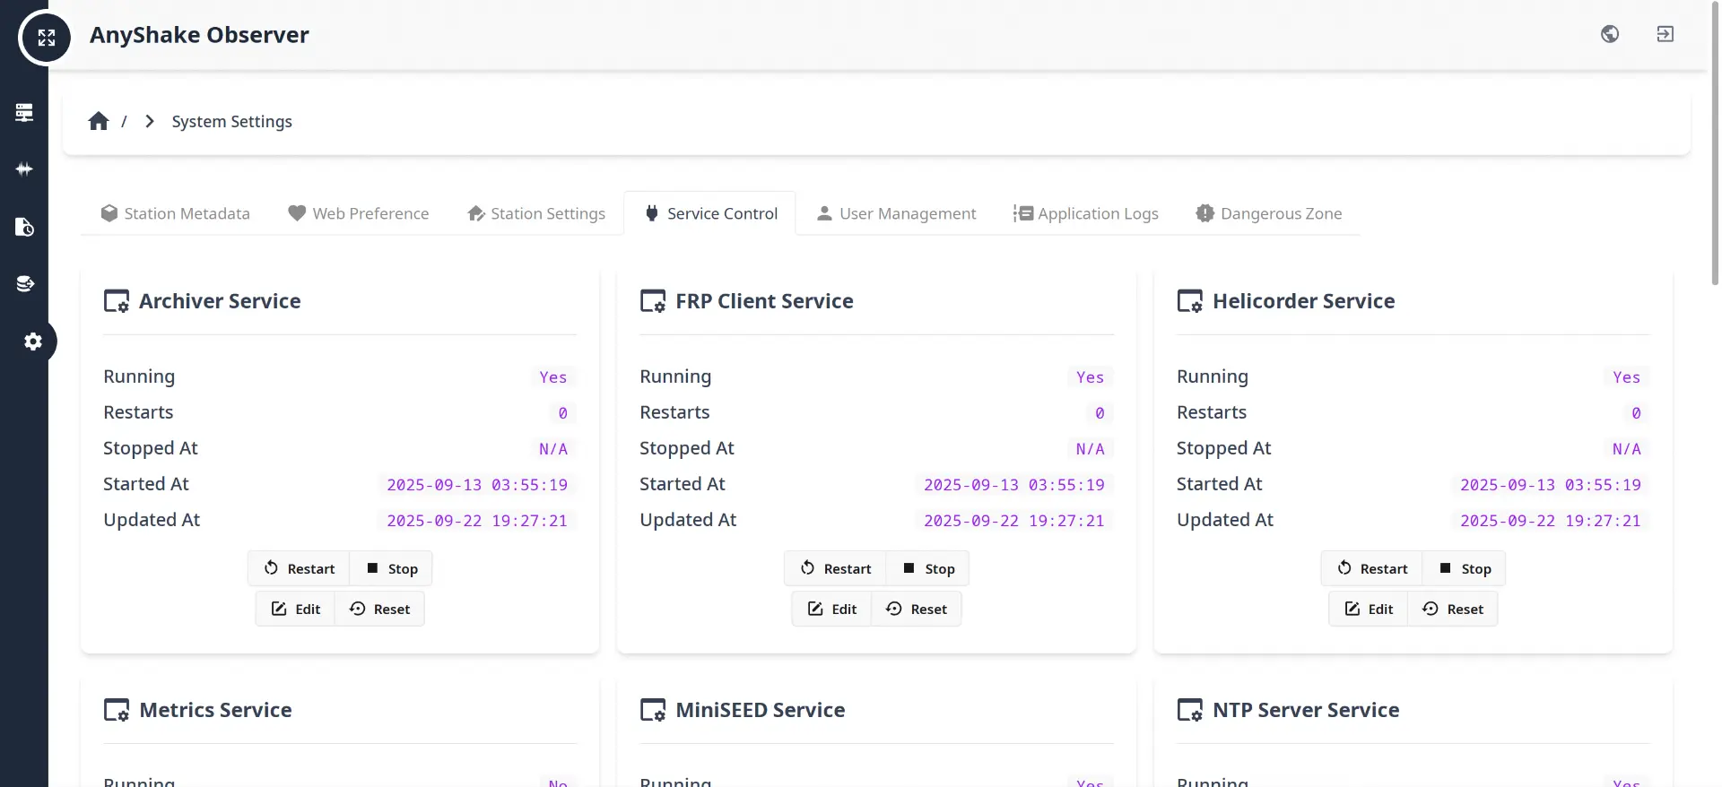Click the breadcrumb chevron before System Settings
The image size is (1722, 787).
click(150, 121)
